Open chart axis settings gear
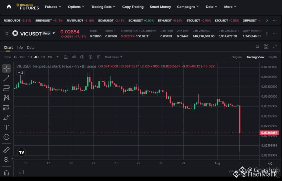Screen dimensions: 282x181 coord(270,163)
